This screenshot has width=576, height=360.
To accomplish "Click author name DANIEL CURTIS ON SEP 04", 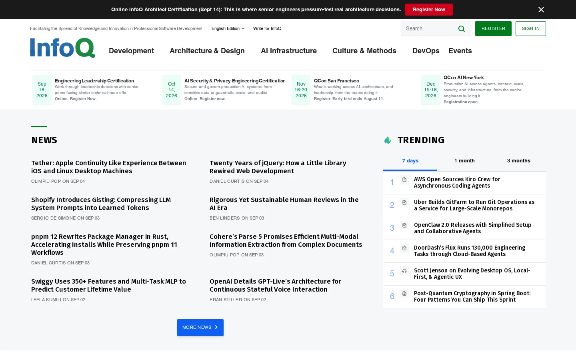I will click(x=239, y=181).
